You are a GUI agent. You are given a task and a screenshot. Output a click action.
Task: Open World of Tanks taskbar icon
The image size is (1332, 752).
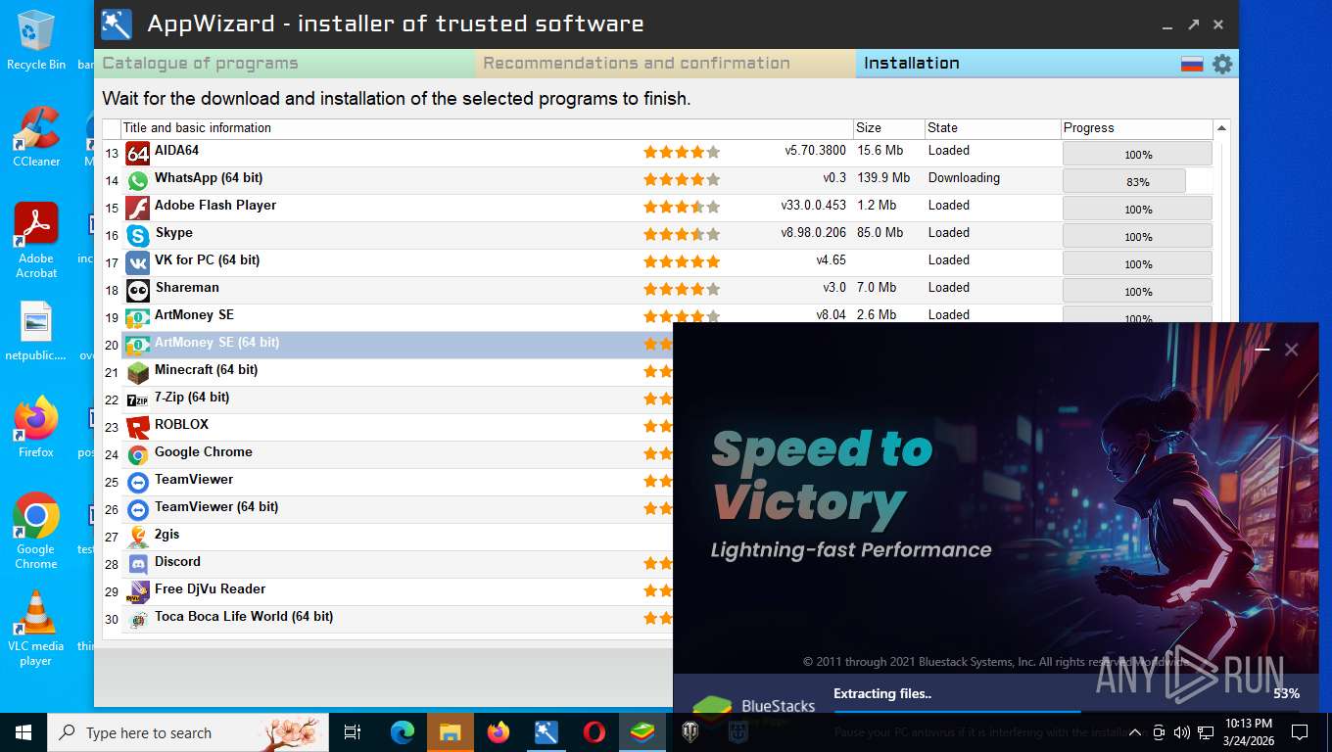pyautogui.click(x=690, y=732)
